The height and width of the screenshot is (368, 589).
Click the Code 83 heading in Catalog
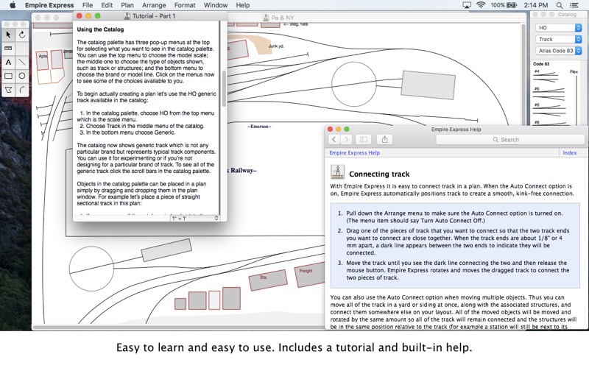point(541,64)
